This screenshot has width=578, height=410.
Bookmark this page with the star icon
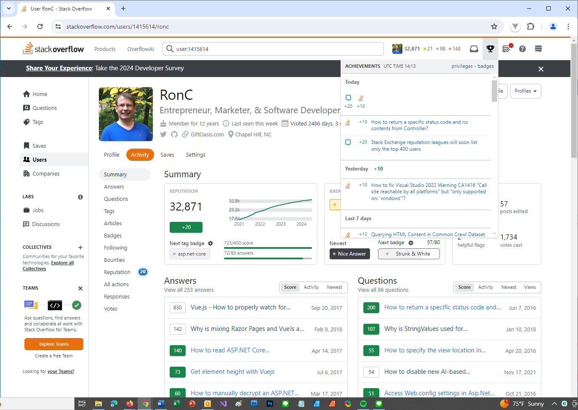[x=494, y=27]
